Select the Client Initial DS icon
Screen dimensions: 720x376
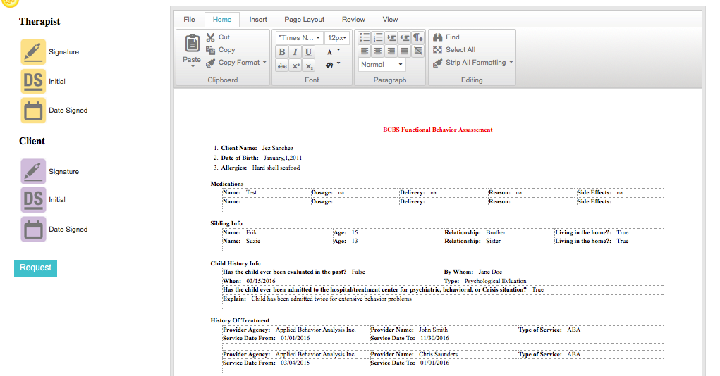click(x=33, y=199)
